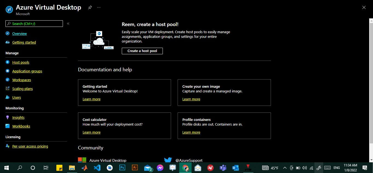
Task: Open Application groups page
Action: point(27,71)
